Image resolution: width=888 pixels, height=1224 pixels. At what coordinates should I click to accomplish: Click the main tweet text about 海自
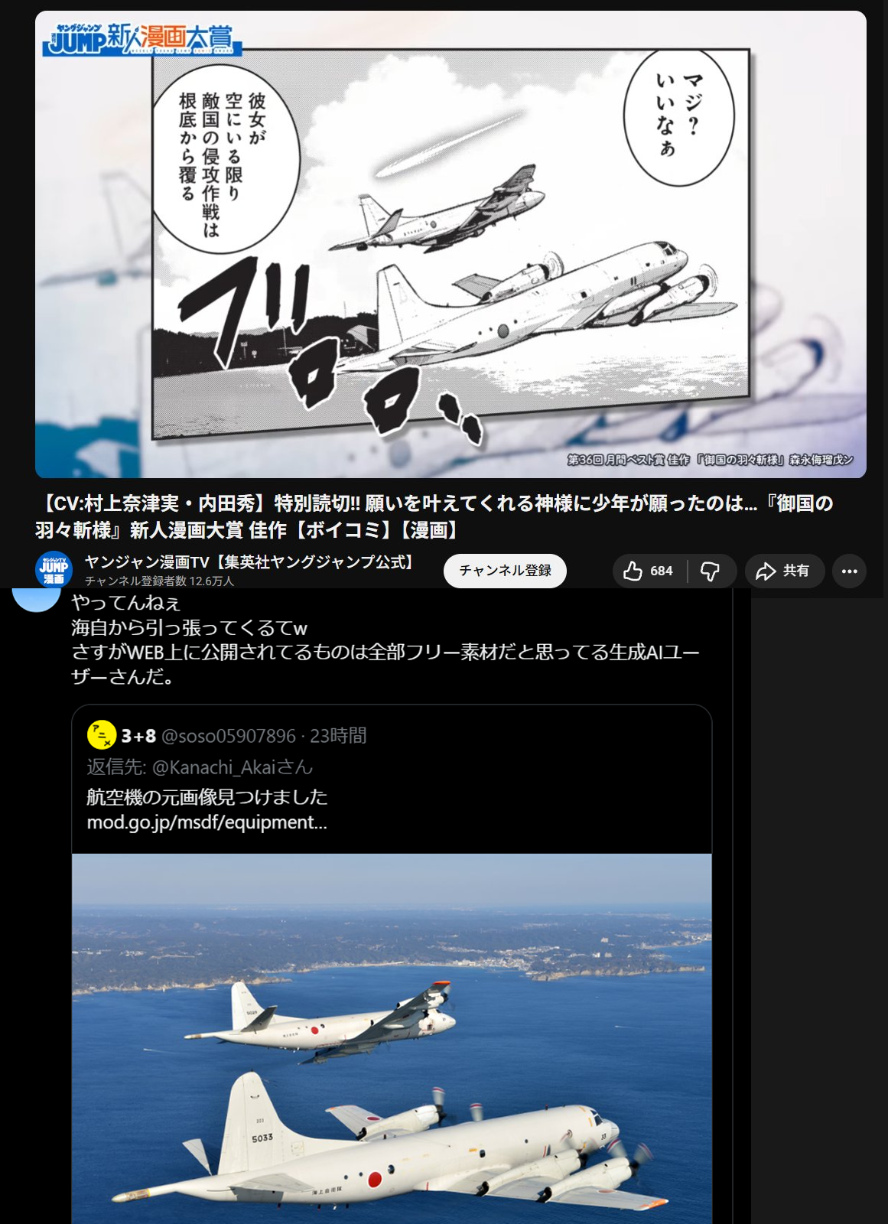pyautogui.click(x=385, y=640)
